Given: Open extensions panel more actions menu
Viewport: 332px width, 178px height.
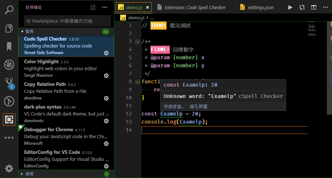Looking at the screenshot, I should pyautogui.click(x=104, y=7).
